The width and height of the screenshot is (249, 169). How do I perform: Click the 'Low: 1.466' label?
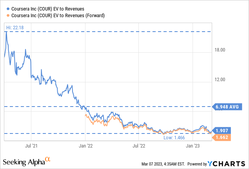tap(174, 138)
